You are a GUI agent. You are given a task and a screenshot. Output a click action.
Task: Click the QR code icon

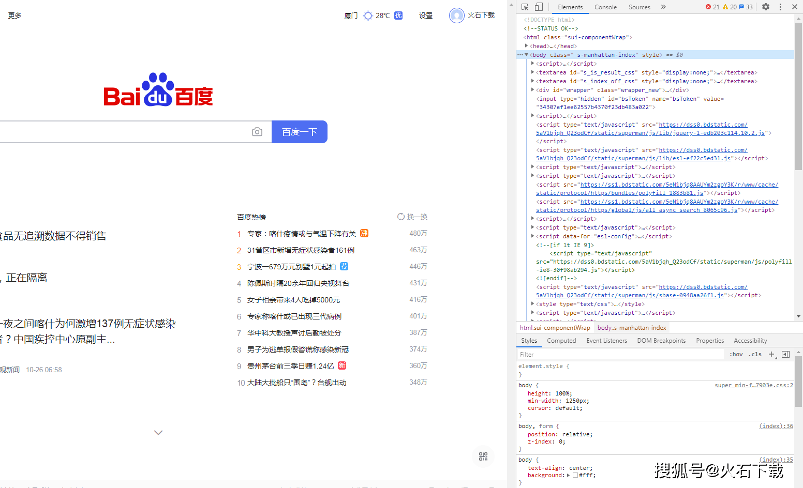pos(483,456)
